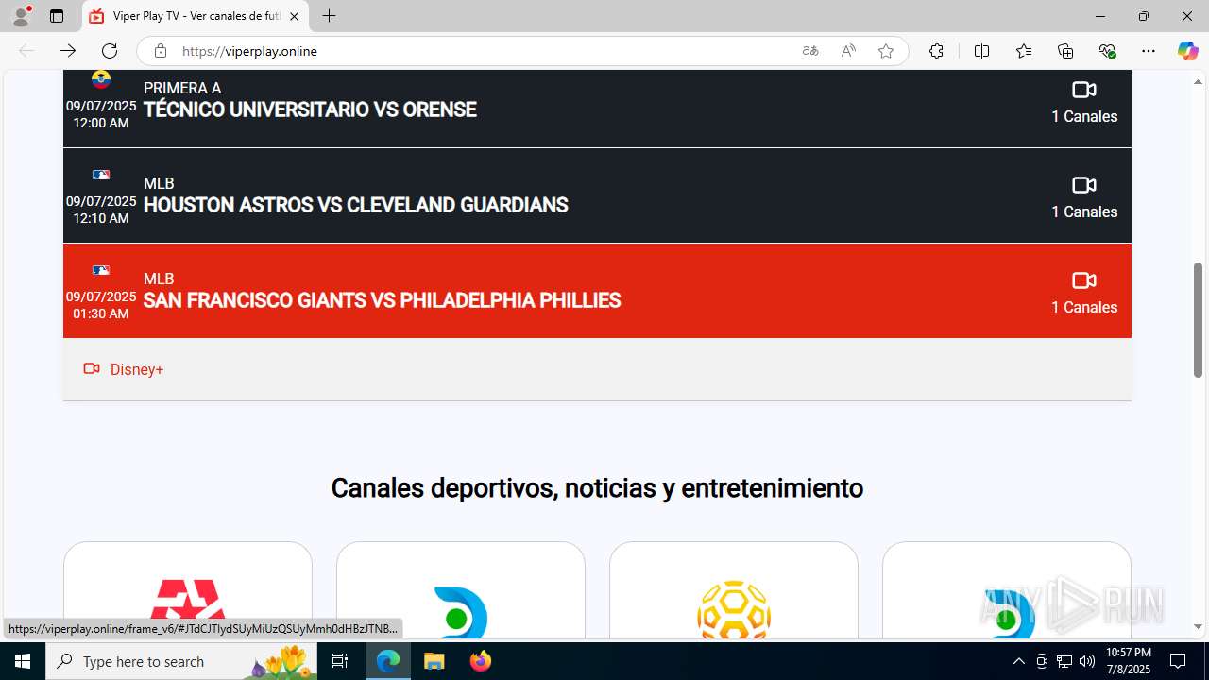Open the Extensions puzzle icon

click(x=936, y=51)
